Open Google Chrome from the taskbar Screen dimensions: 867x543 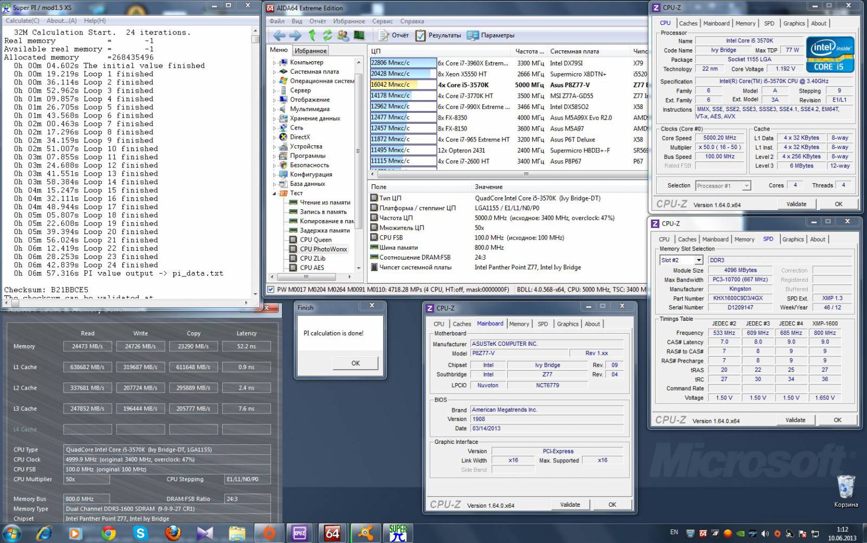tap(108, 533)
